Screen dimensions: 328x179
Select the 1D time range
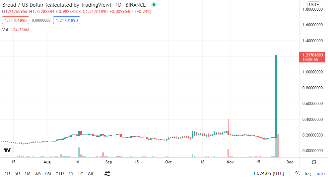click(7, 173)
